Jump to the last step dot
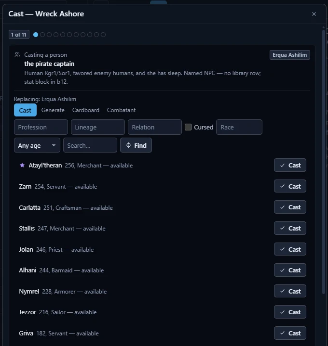 point(103,35)
